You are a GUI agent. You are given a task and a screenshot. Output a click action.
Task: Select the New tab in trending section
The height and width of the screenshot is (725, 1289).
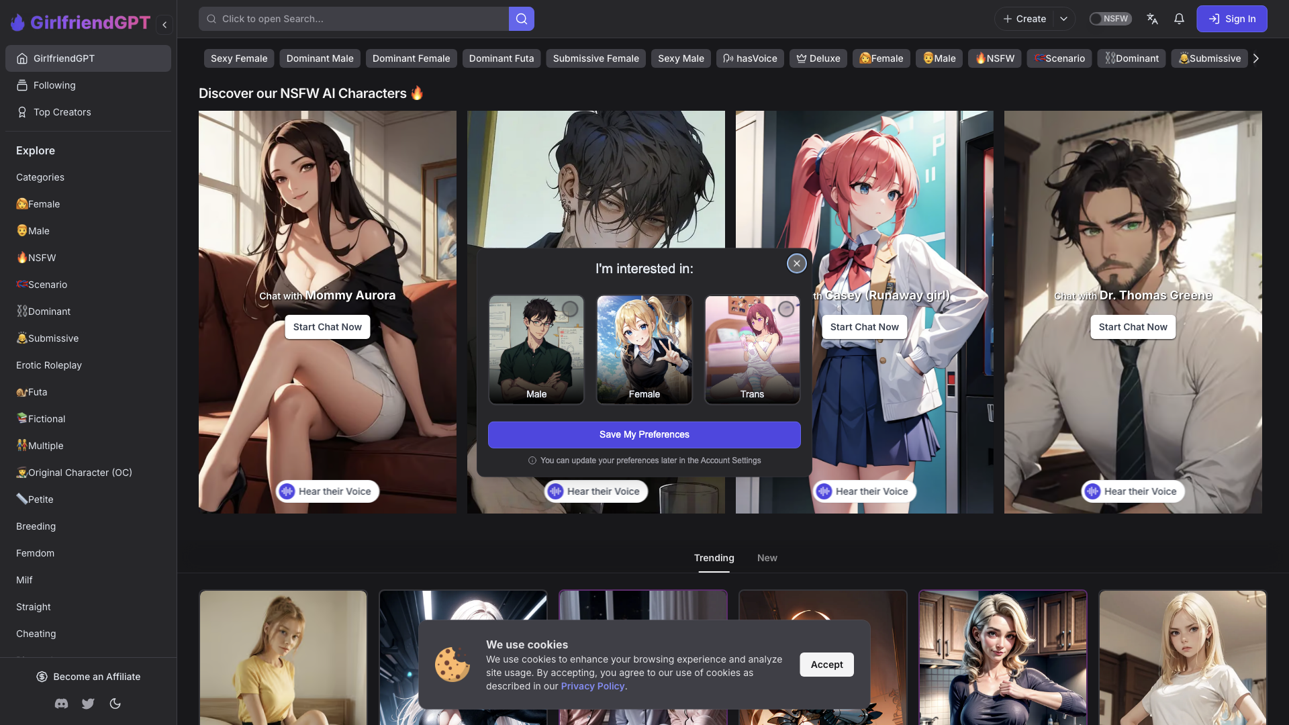(x=767, y=558)
